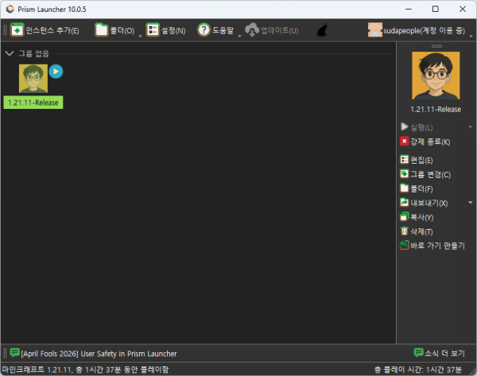This screenshot has width=477, height=376.
Task: Click 바로 가기 만들기 create shortcut
Action: point(432,246)
